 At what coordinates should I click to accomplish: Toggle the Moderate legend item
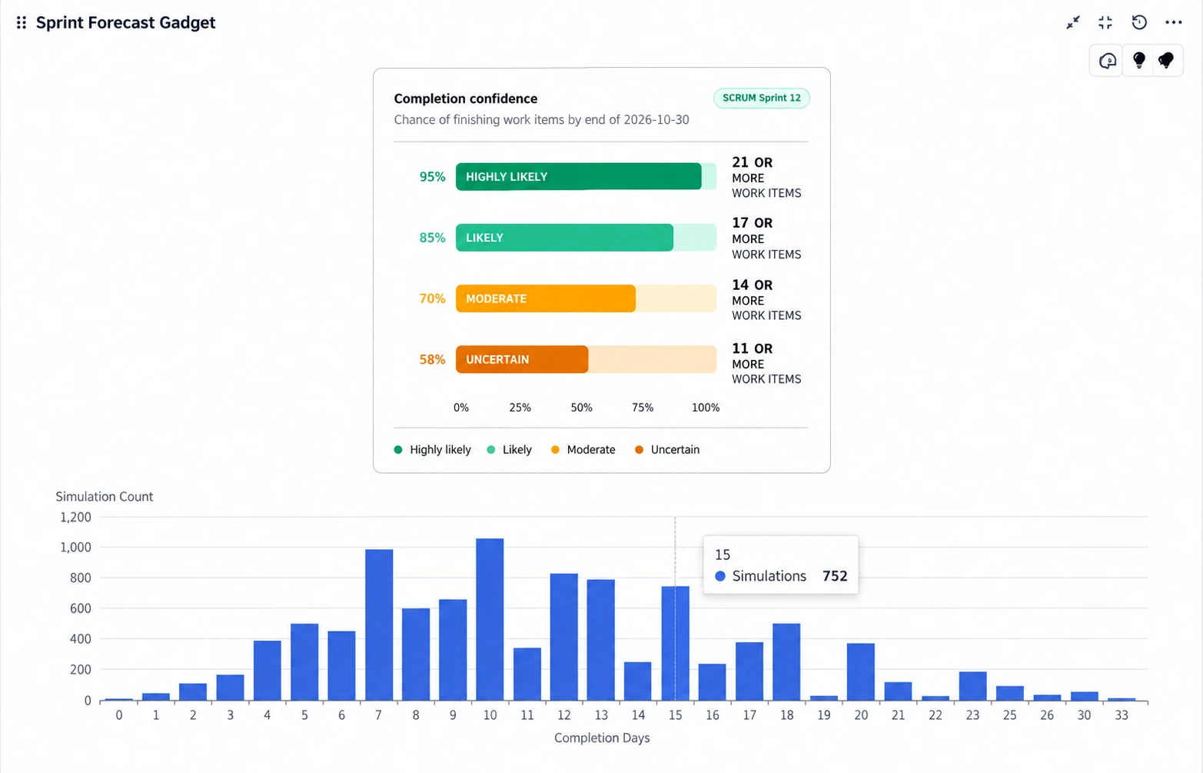[x=583, y=450]
